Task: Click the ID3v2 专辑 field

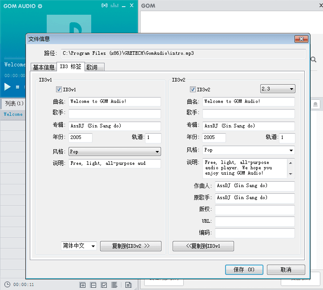Action: (x=249, y=126)
